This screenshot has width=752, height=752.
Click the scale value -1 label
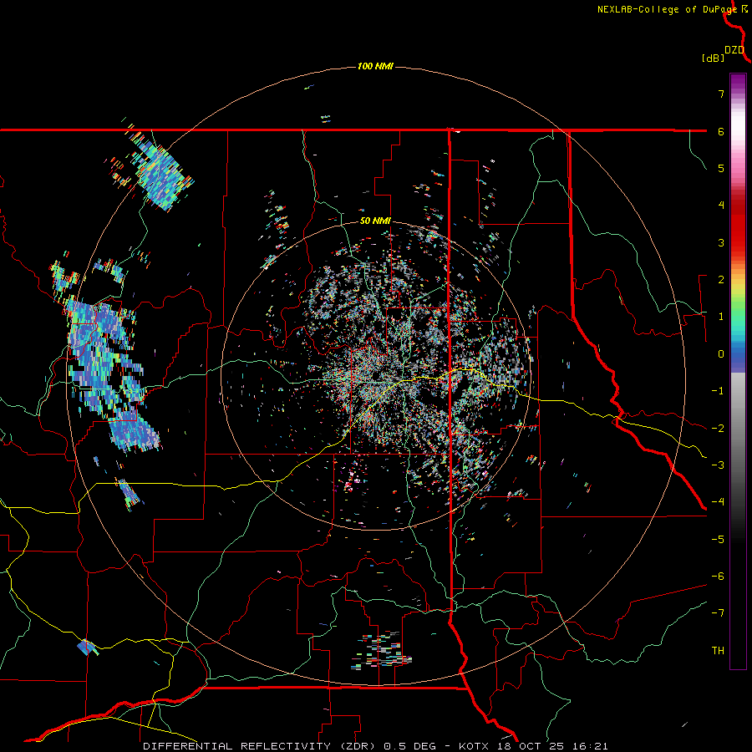click(x=718, y=391)
